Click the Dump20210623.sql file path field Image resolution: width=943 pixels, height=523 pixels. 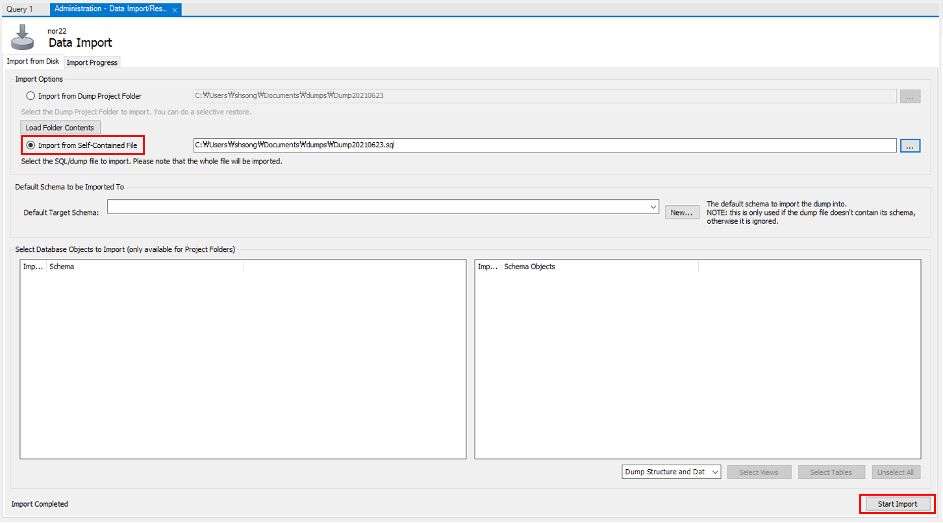pyautogui.click(x=544, y=145)
